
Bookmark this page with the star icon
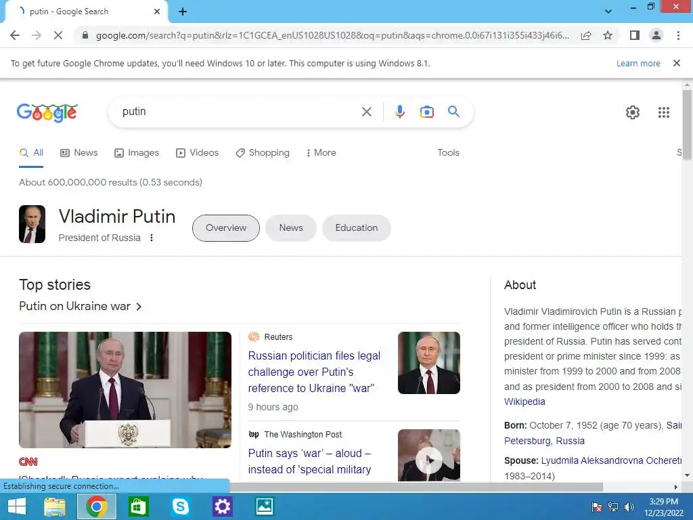click(608, 35)
